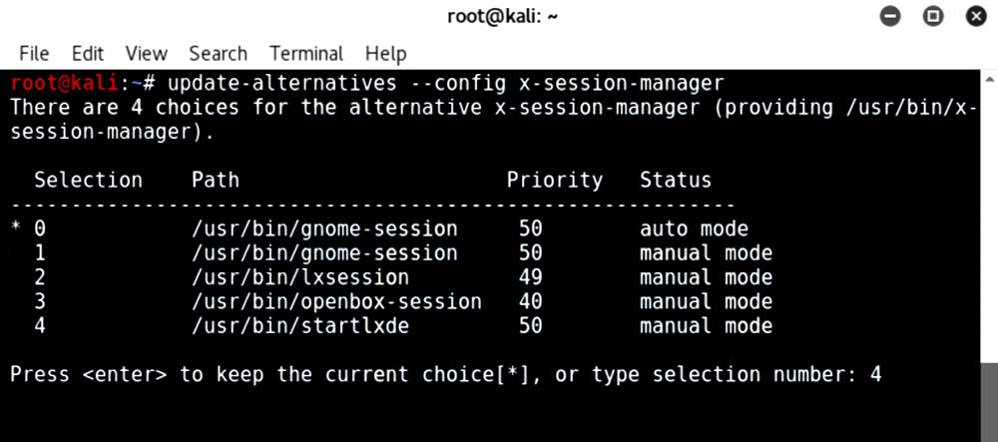Close the root@kali terminal window

tap(976, 16)
